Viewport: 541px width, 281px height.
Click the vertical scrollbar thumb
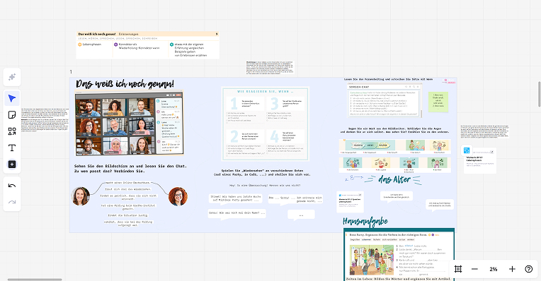tap(540, 94)
